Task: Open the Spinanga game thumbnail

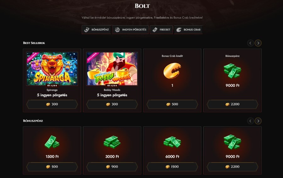Action: (52, 69)
